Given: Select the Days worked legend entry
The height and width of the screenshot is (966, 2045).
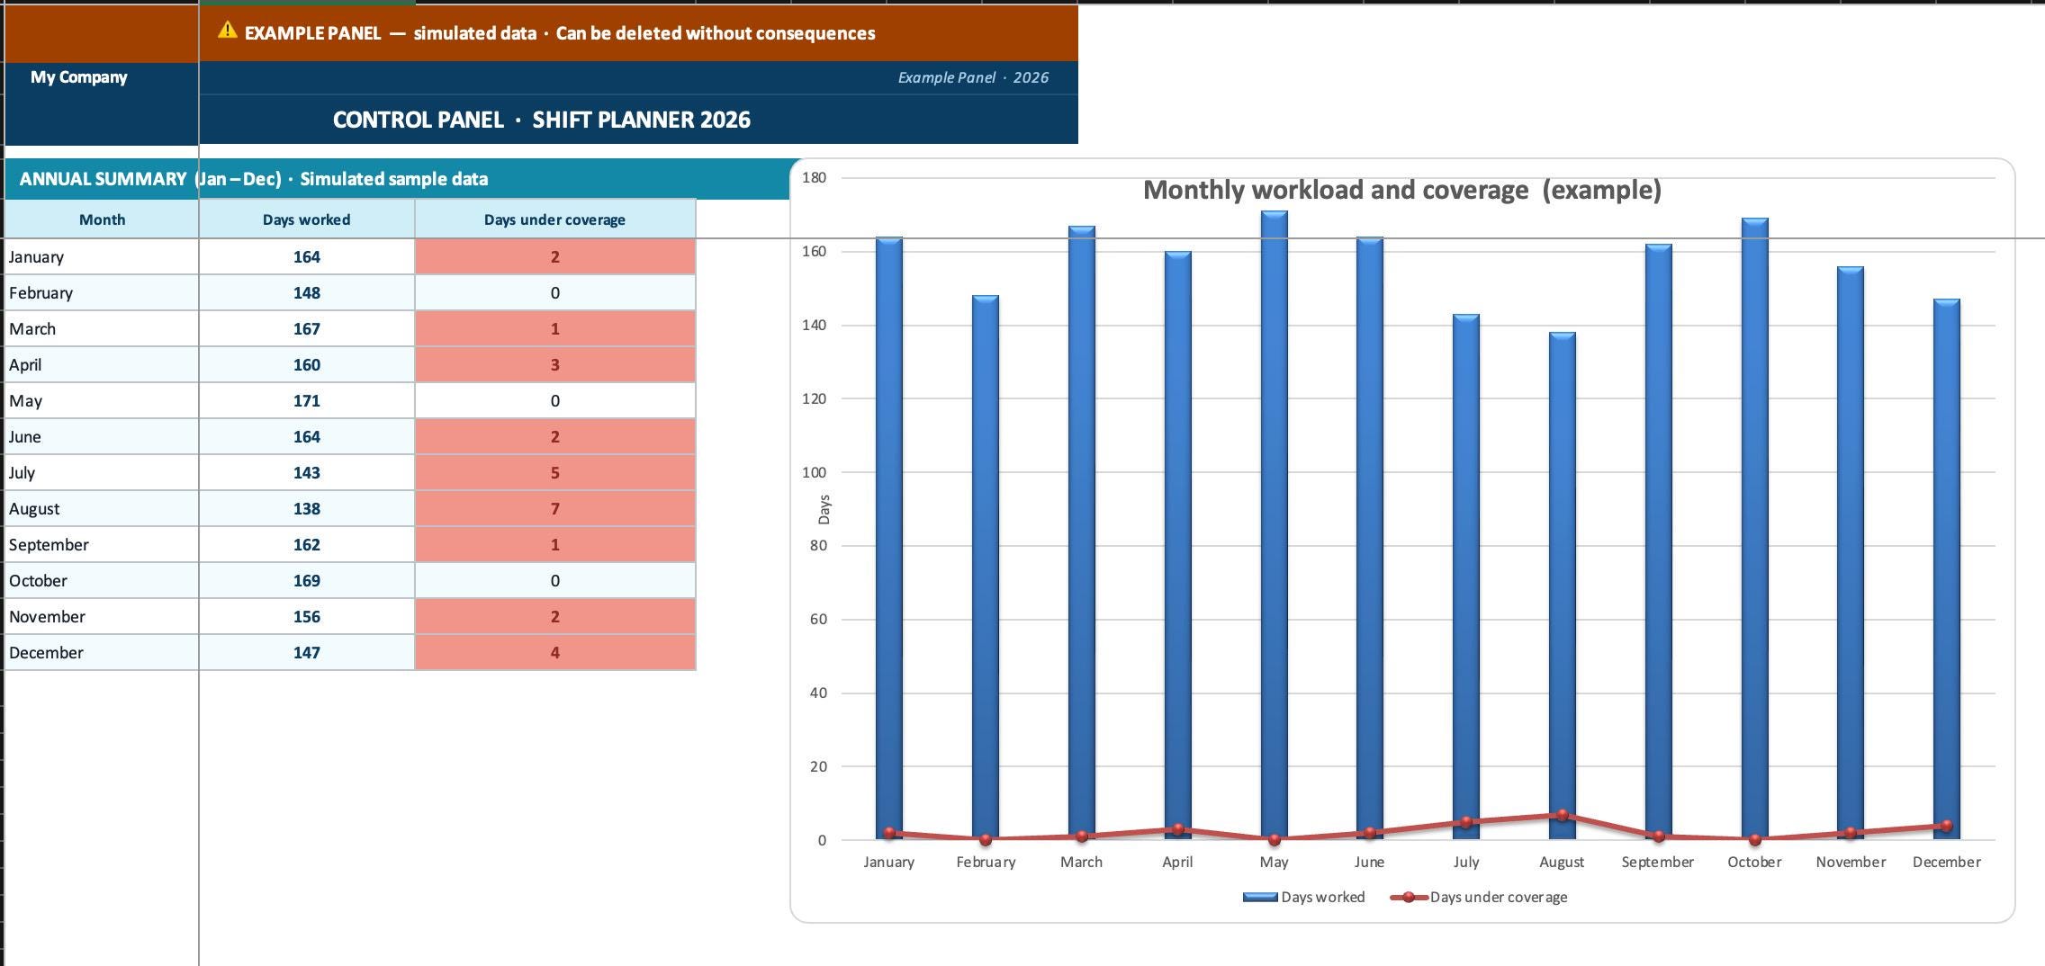Looking at the screenshot, I should pyautogui.click(x=1303, y=897).
